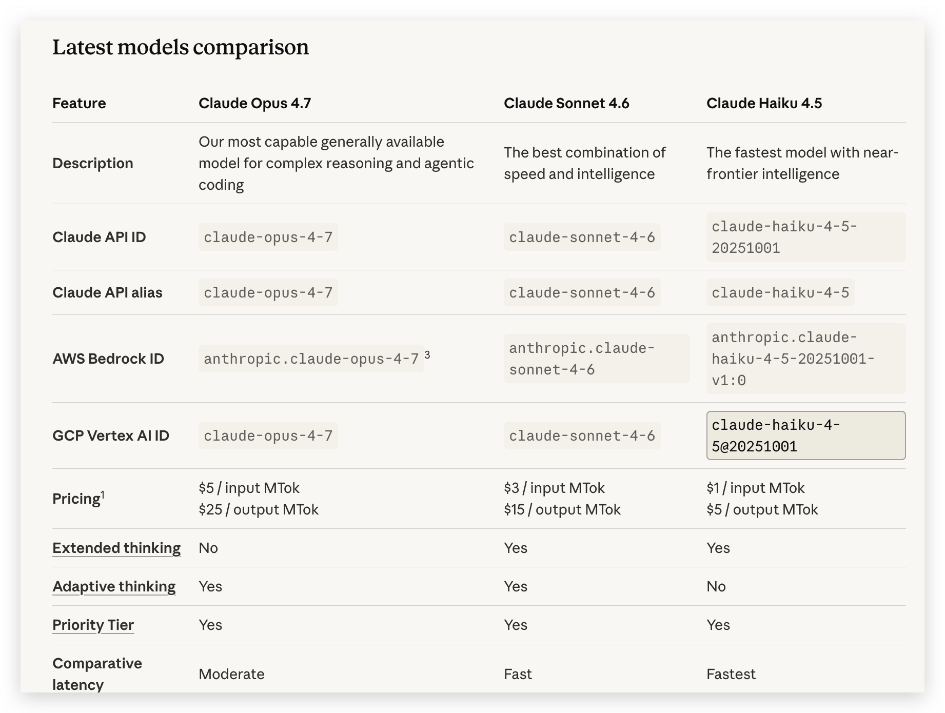
Task: Click the Claude Haiku 4.5 column header
Action: click(x=764, y=103)
